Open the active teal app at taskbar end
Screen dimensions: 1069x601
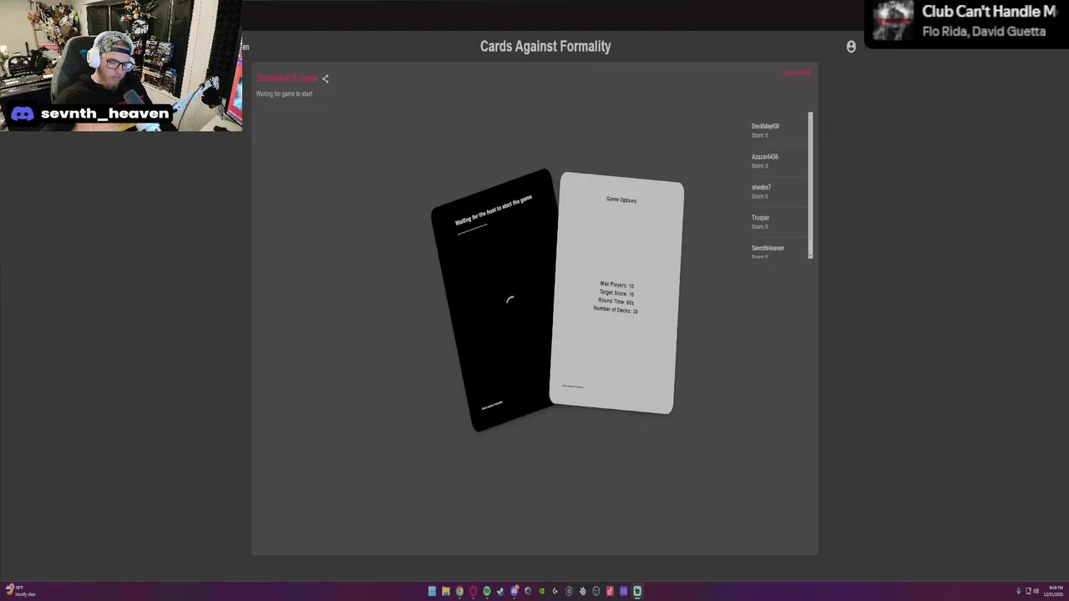point(637,591)
